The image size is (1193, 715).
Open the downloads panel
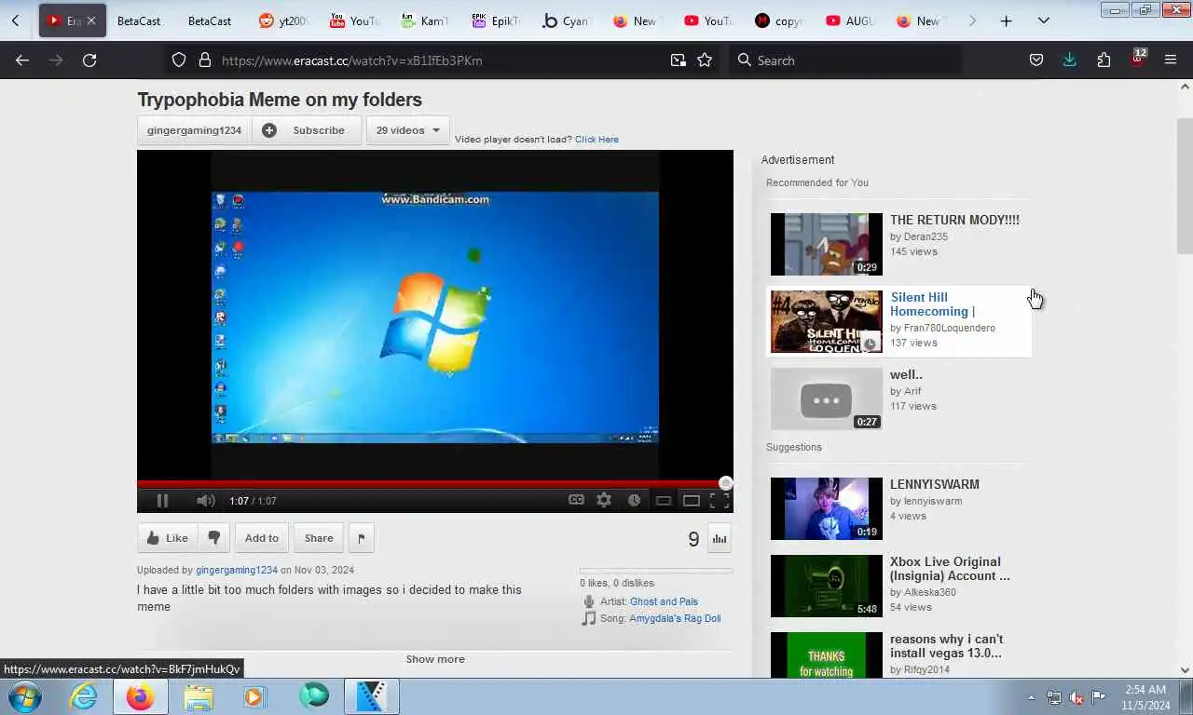point(1070,60)
